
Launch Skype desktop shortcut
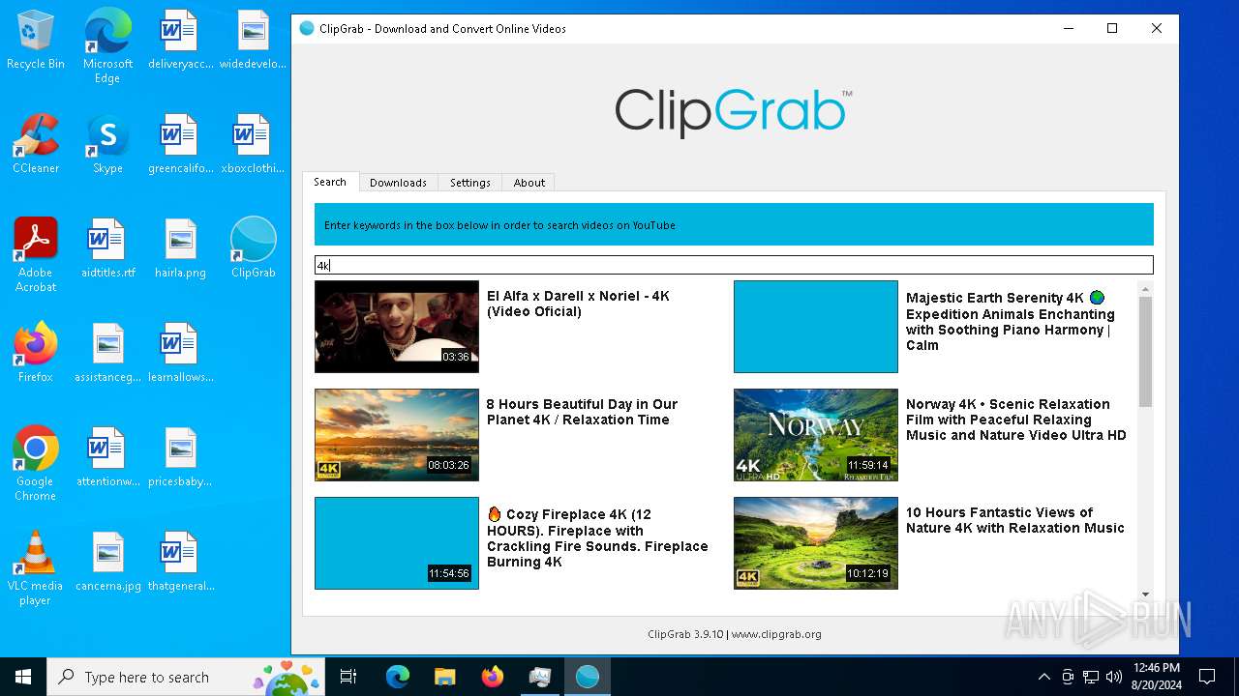[x=107, y=144]
